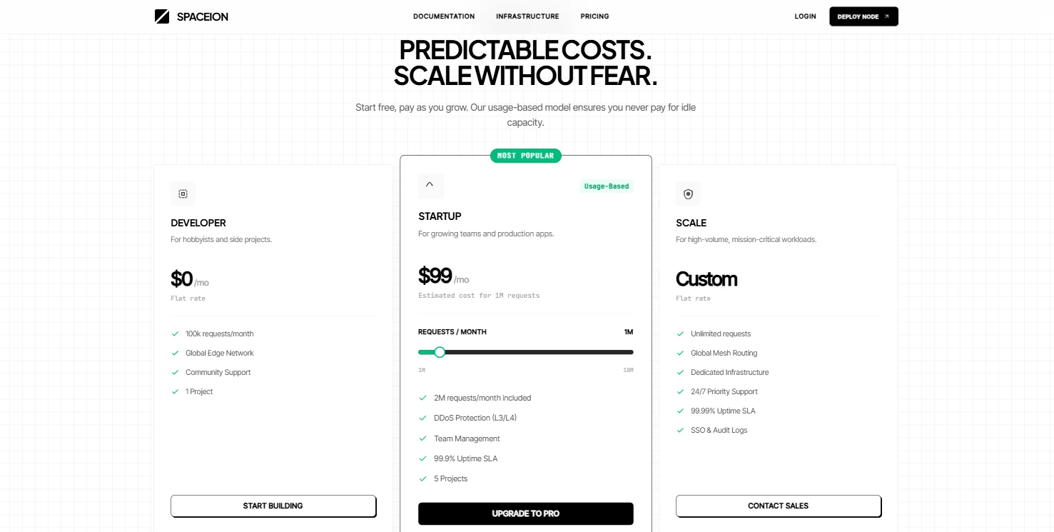Click the Spaceion brand name
1054x532 pixels.
(x=203, y=16)
